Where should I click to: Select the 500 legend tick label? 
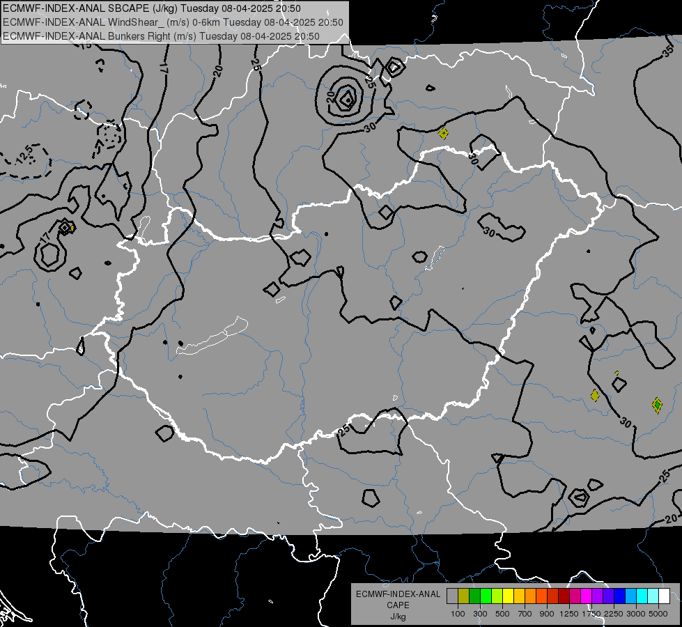click(x=502, y=614)
